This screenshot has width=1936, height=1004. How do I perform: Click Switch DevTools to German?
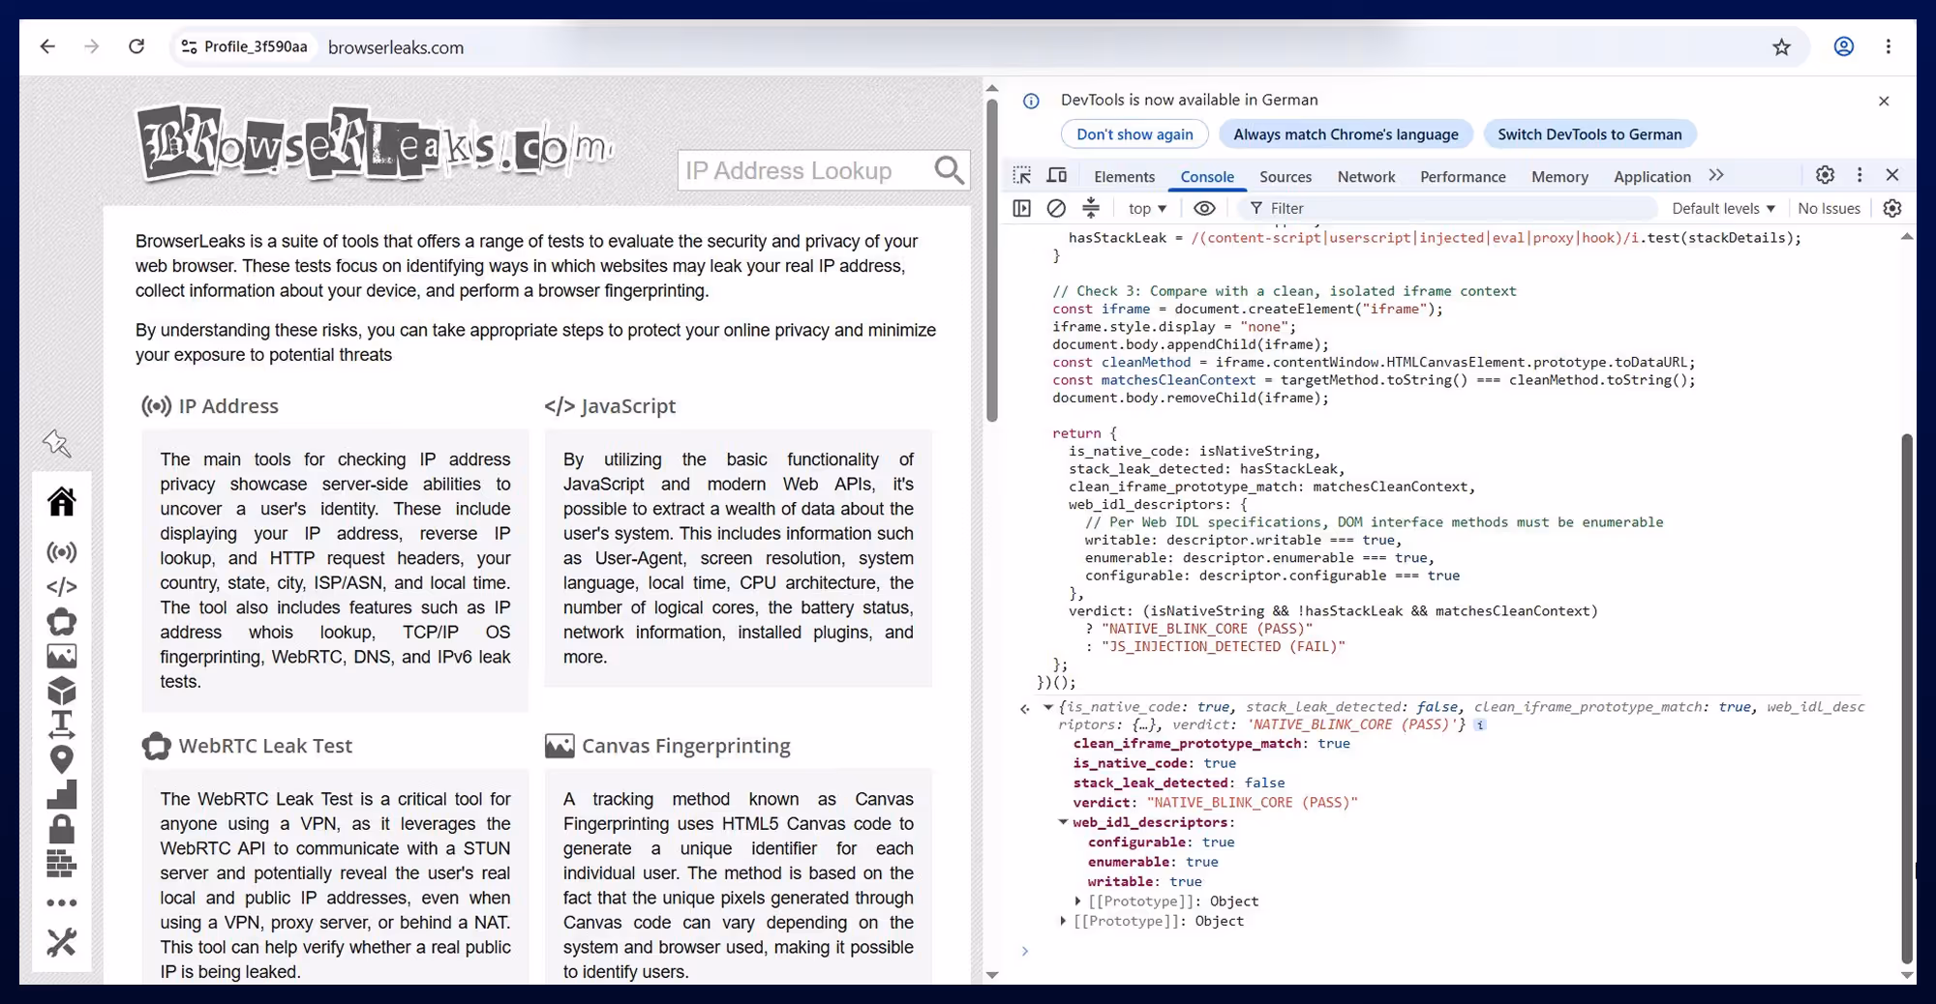(1589, 134)
